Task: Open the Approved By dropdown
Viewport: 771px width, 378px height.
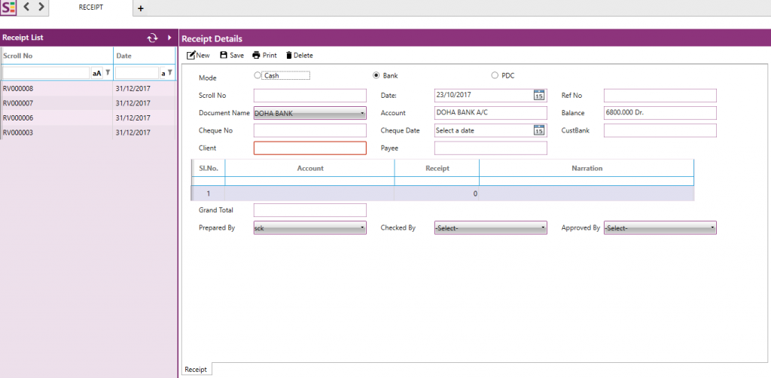Action: click(x=660, y=228)
